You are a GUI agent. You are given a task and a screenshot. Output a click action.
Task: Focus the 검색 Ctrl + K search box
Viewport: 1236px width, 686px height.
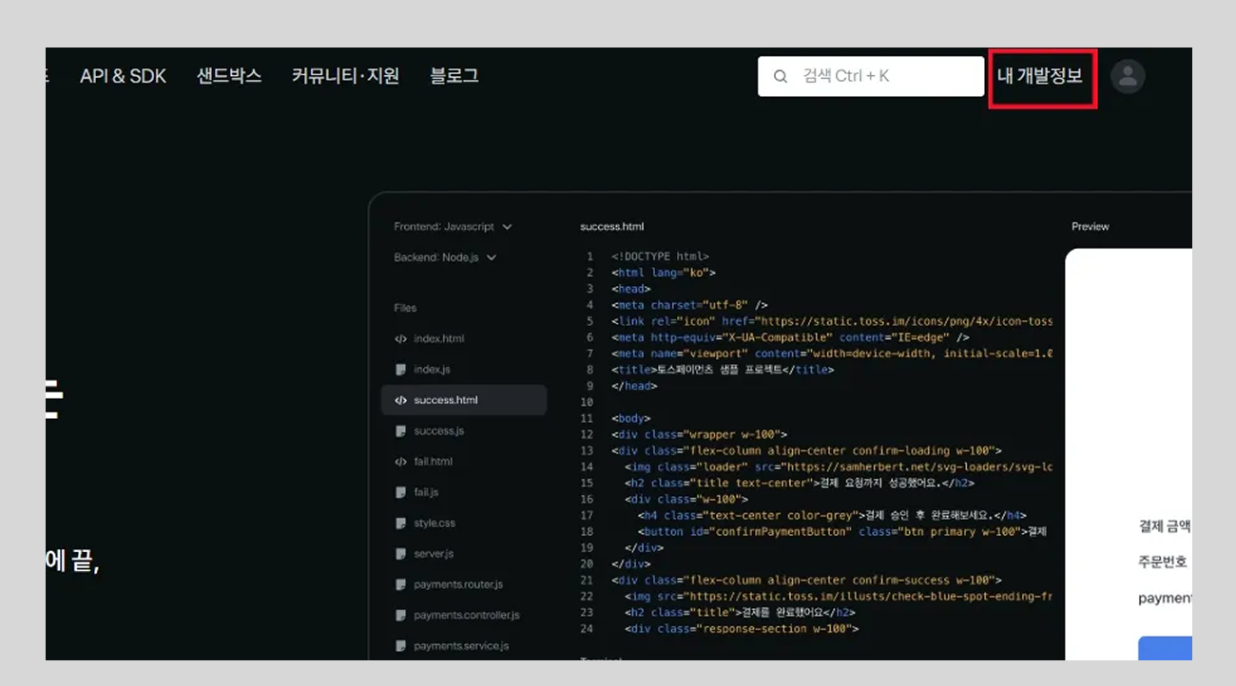click(871, 76)
